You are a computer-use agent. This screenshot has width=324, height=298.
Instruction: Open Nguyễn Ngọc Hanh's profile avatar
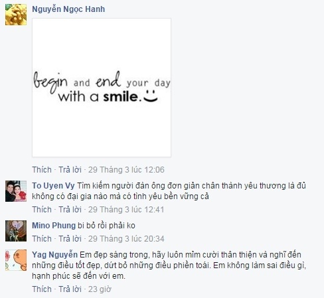[16, 15]
